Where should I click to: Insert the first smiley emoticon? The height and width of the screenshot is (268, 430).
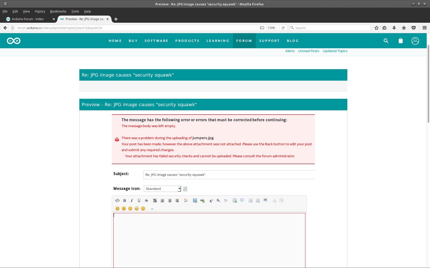(x=117, y=209)
